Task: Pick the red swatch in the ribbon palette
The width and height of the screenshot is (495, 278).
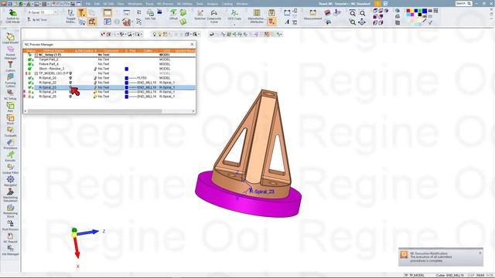Action: tap(408, 11)
